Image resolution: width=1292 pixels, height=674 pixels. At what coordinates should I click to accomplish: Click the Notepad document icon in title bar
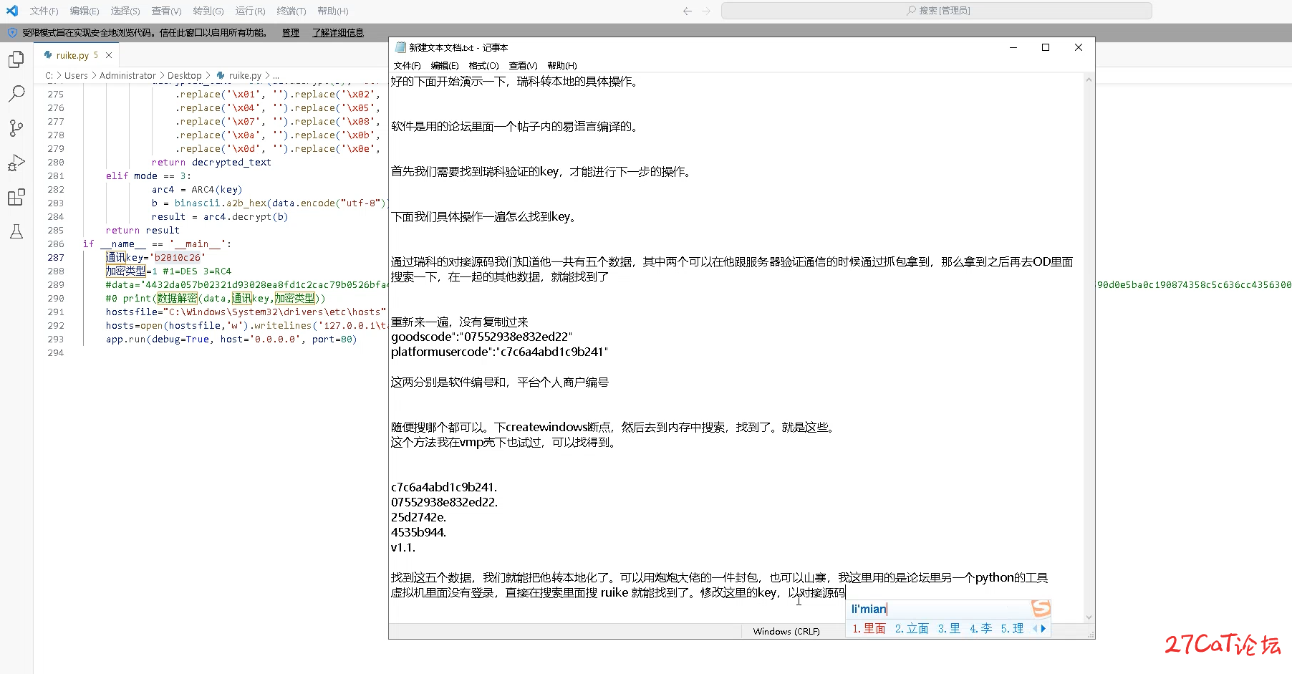coord(401,47)
